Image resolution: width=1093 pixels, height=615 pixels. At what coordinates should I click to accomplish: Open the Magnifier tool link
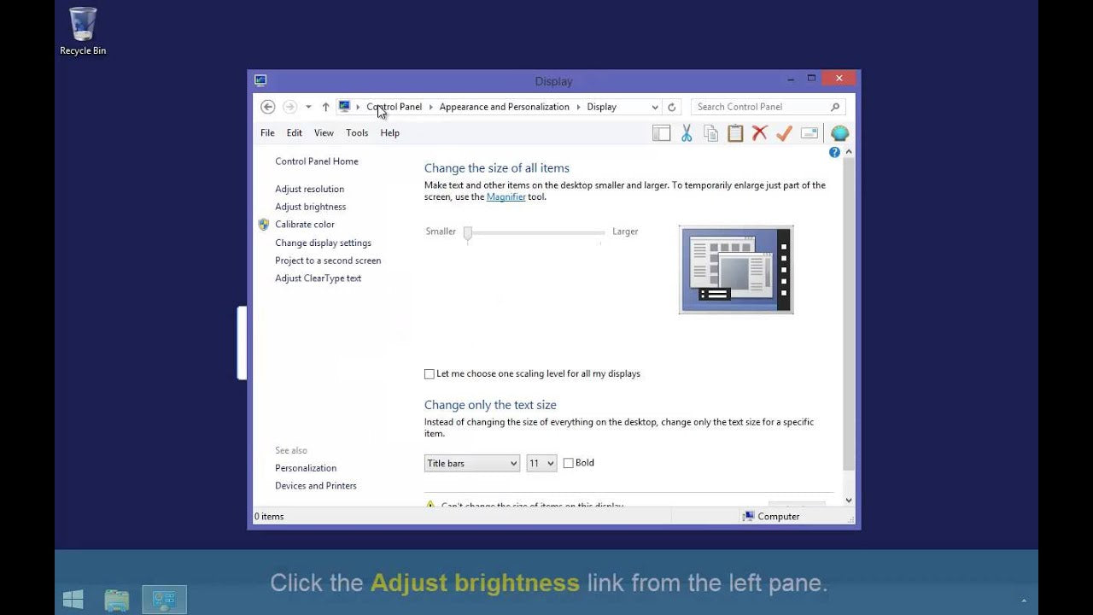pyautogui.click(x=506, y=196)
